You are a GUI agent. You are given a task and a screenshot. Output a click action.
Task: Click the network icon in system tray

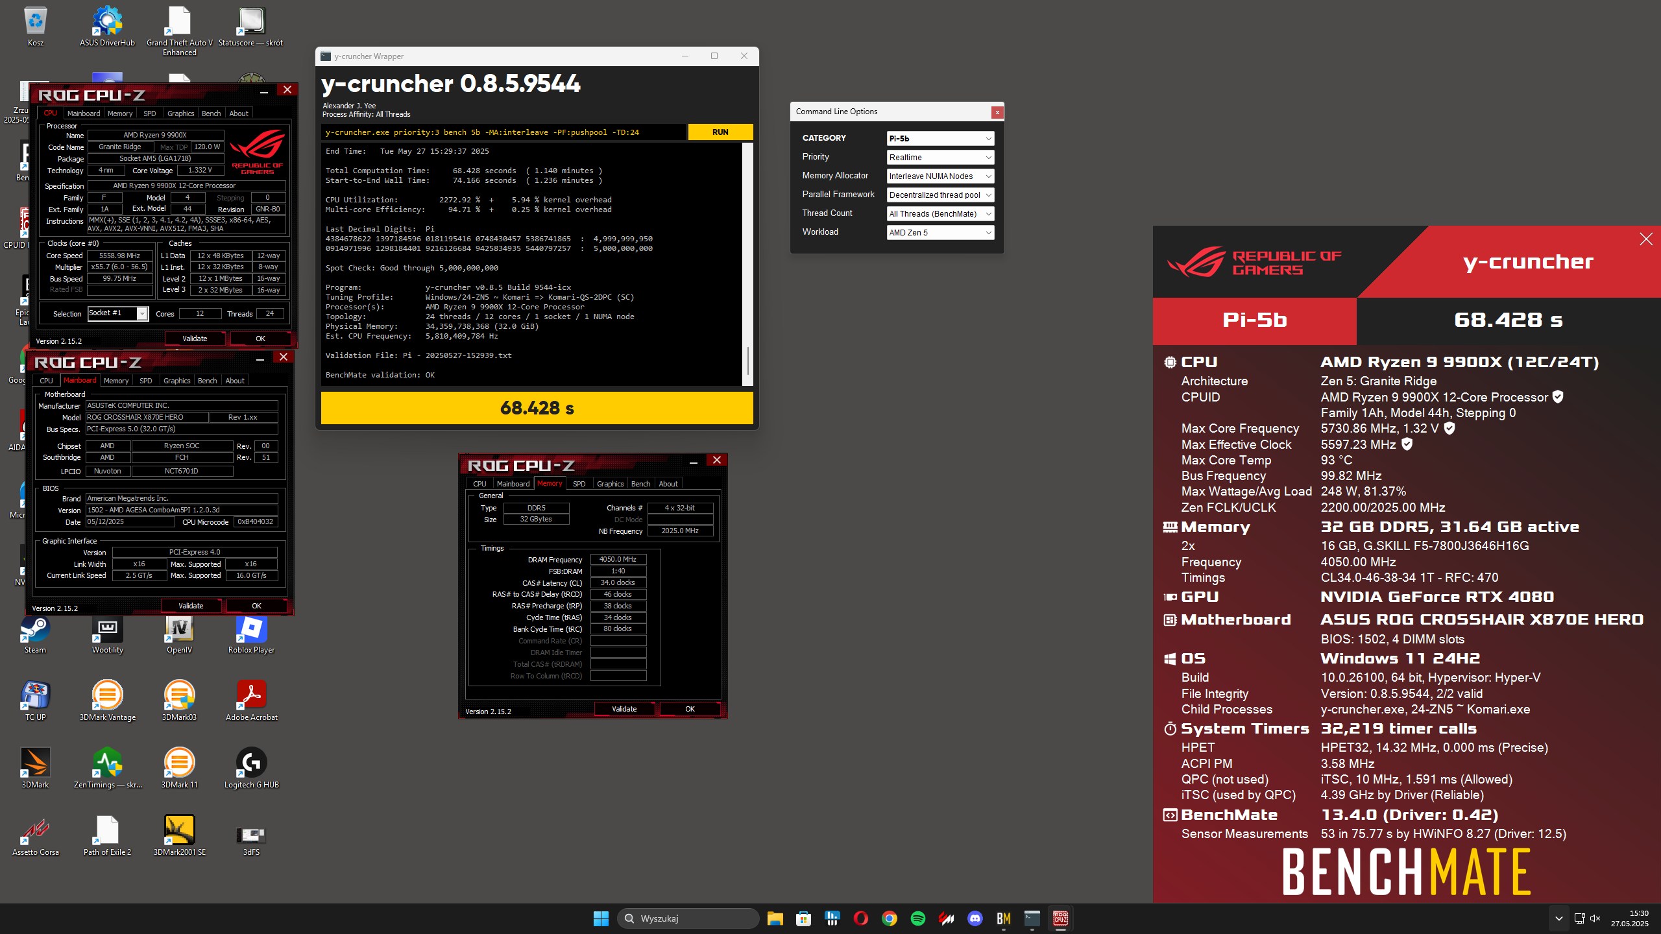(x=1579, y=918)
